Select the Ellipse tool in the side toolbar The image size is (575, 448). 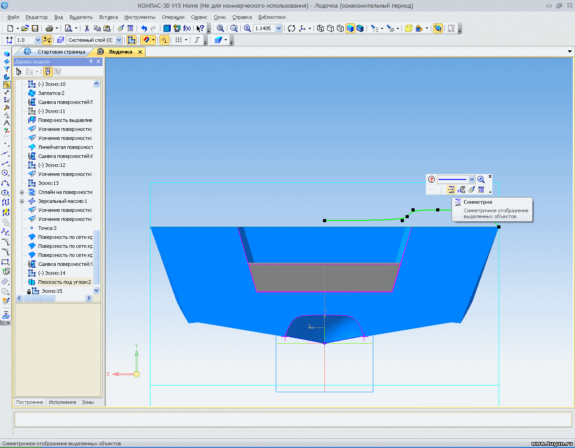point(5,193)
